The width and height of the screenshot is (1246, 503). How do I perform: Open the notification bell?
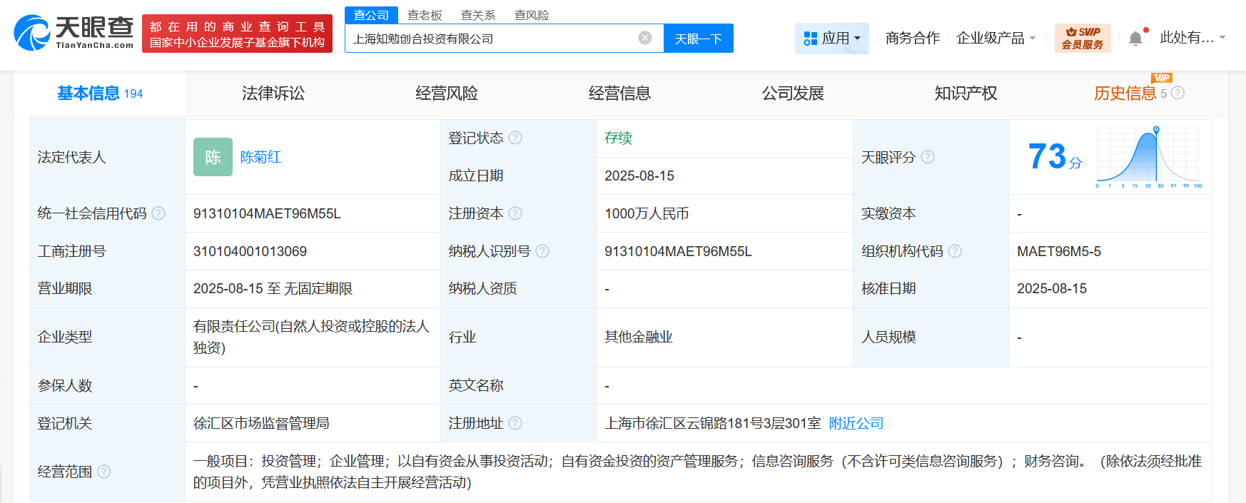click(1135, 39)
